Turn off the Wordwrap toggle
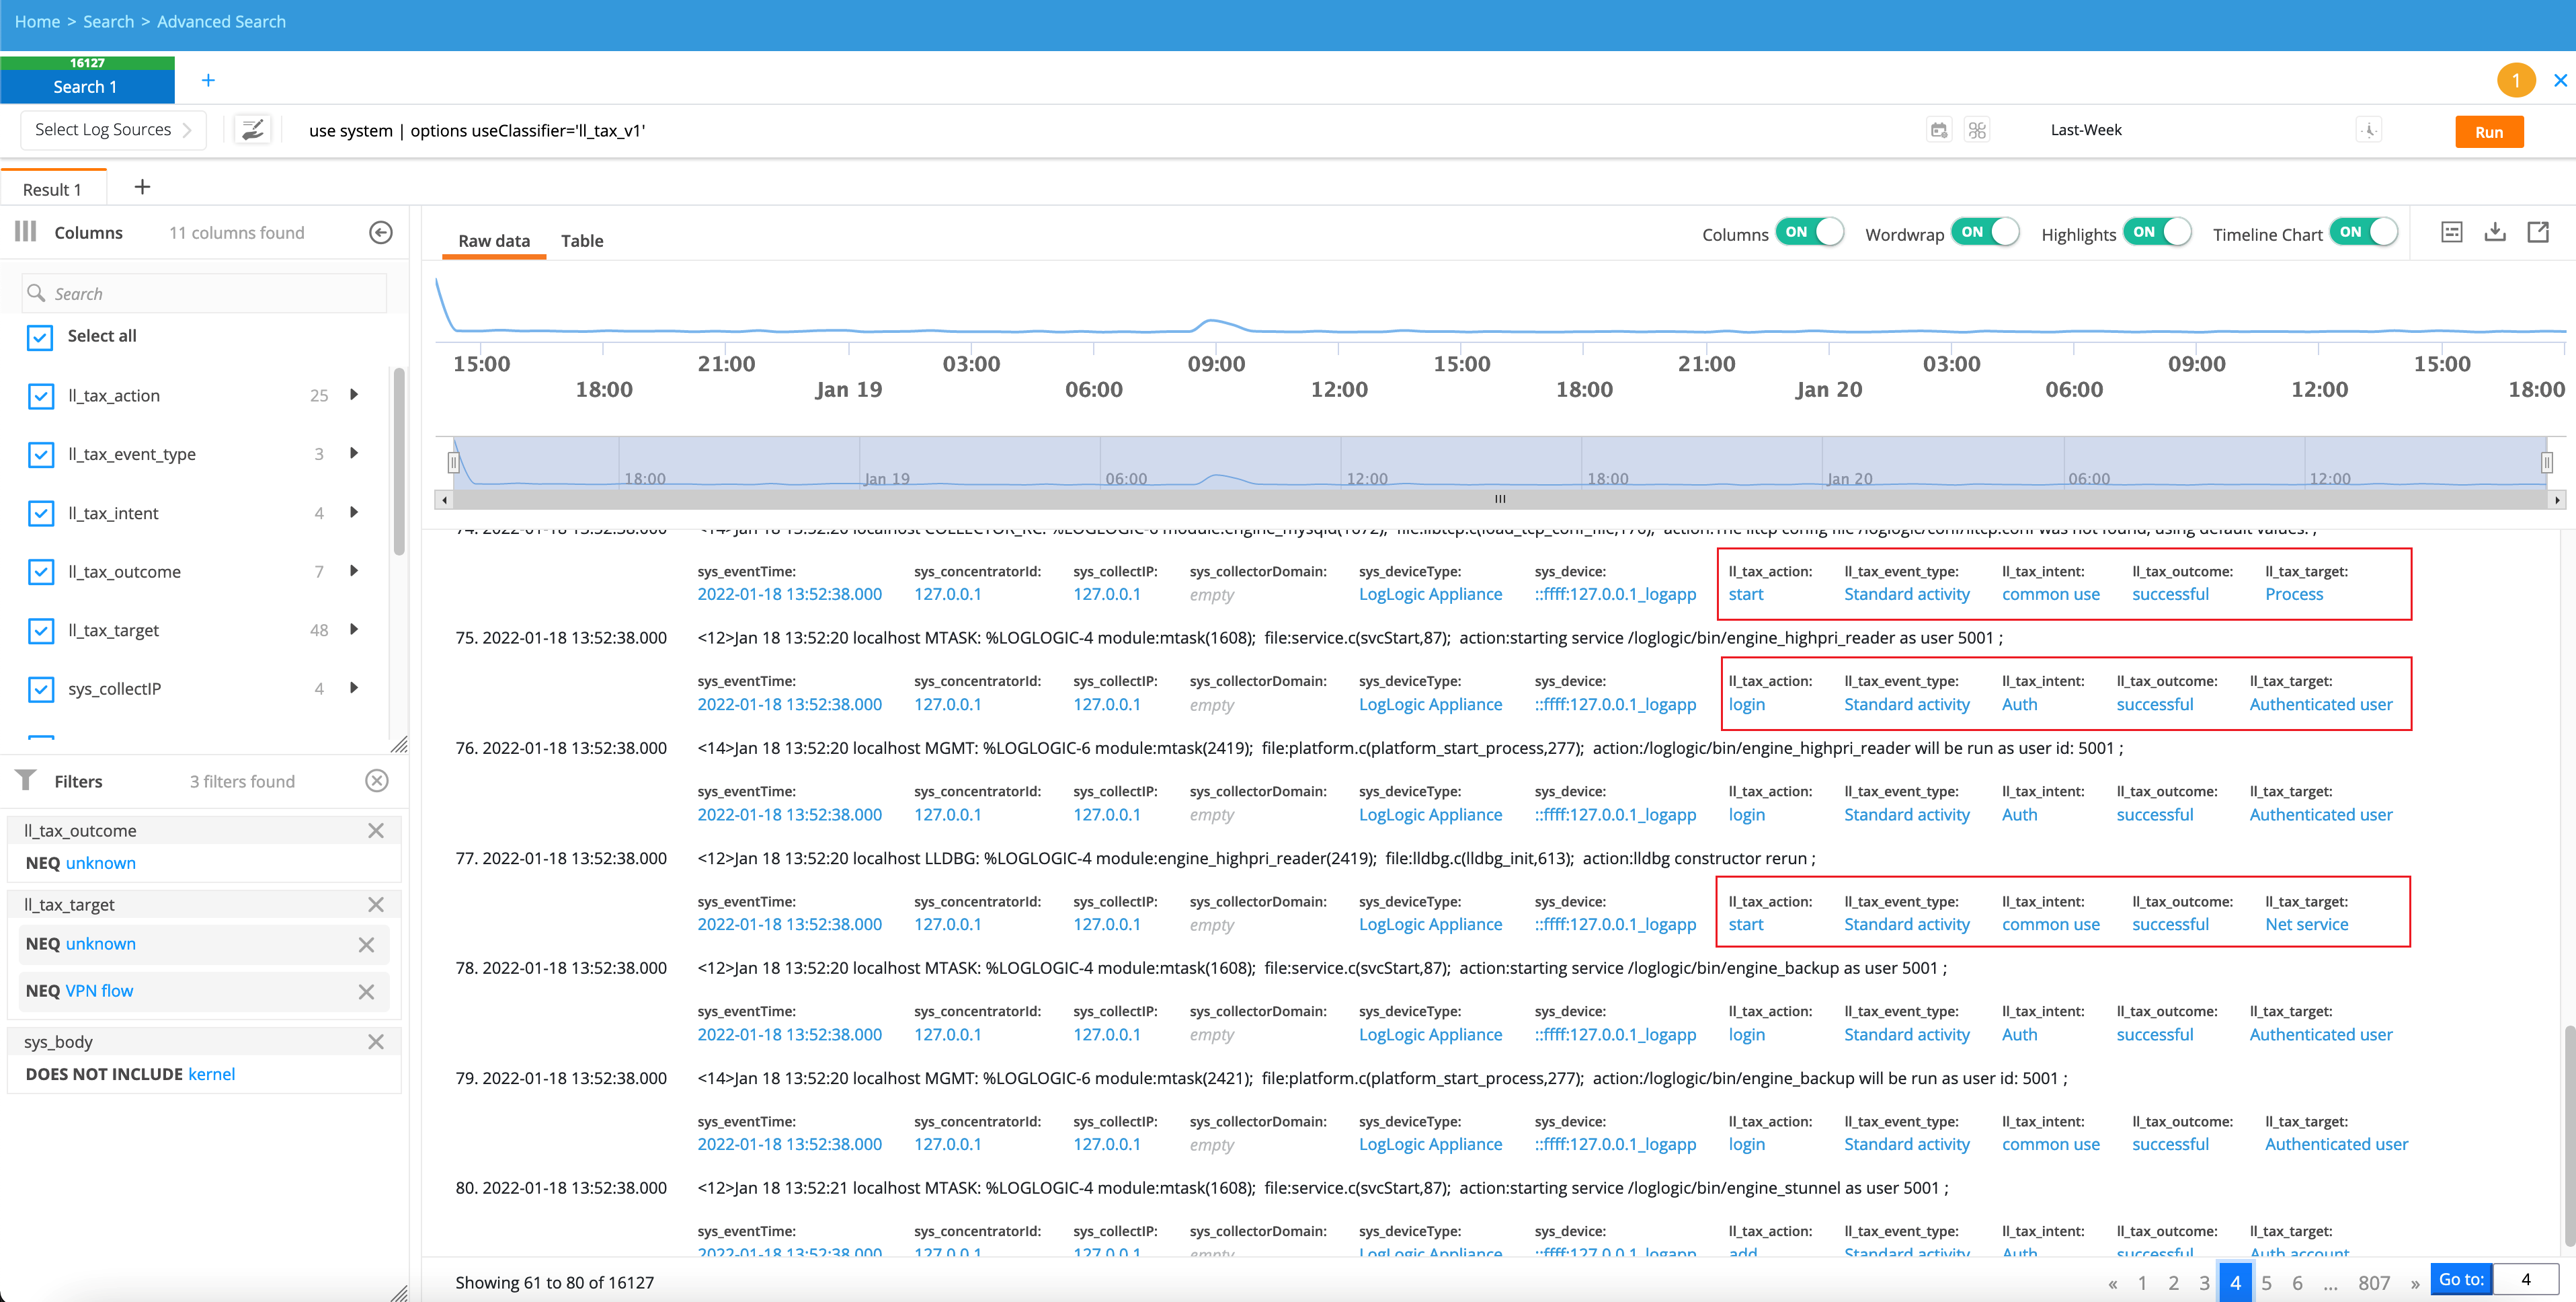Screen dimensions: 2576x1302 [1985, 232]
